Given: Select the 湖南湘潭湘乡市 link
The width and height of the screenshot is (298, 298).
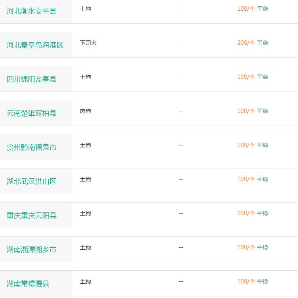Looking at the screenshot, I should pyautogui.click(x=32, y=249).
